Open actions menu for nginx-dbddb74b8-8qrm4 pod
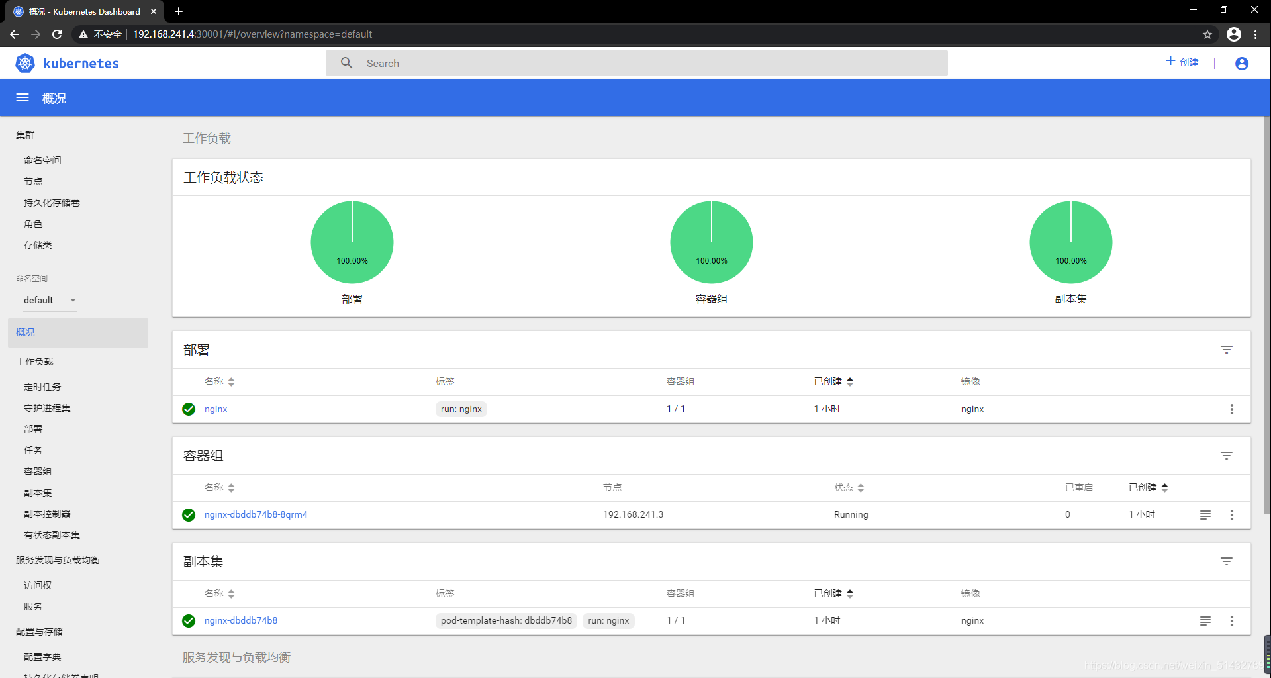 click(1232, 515)
